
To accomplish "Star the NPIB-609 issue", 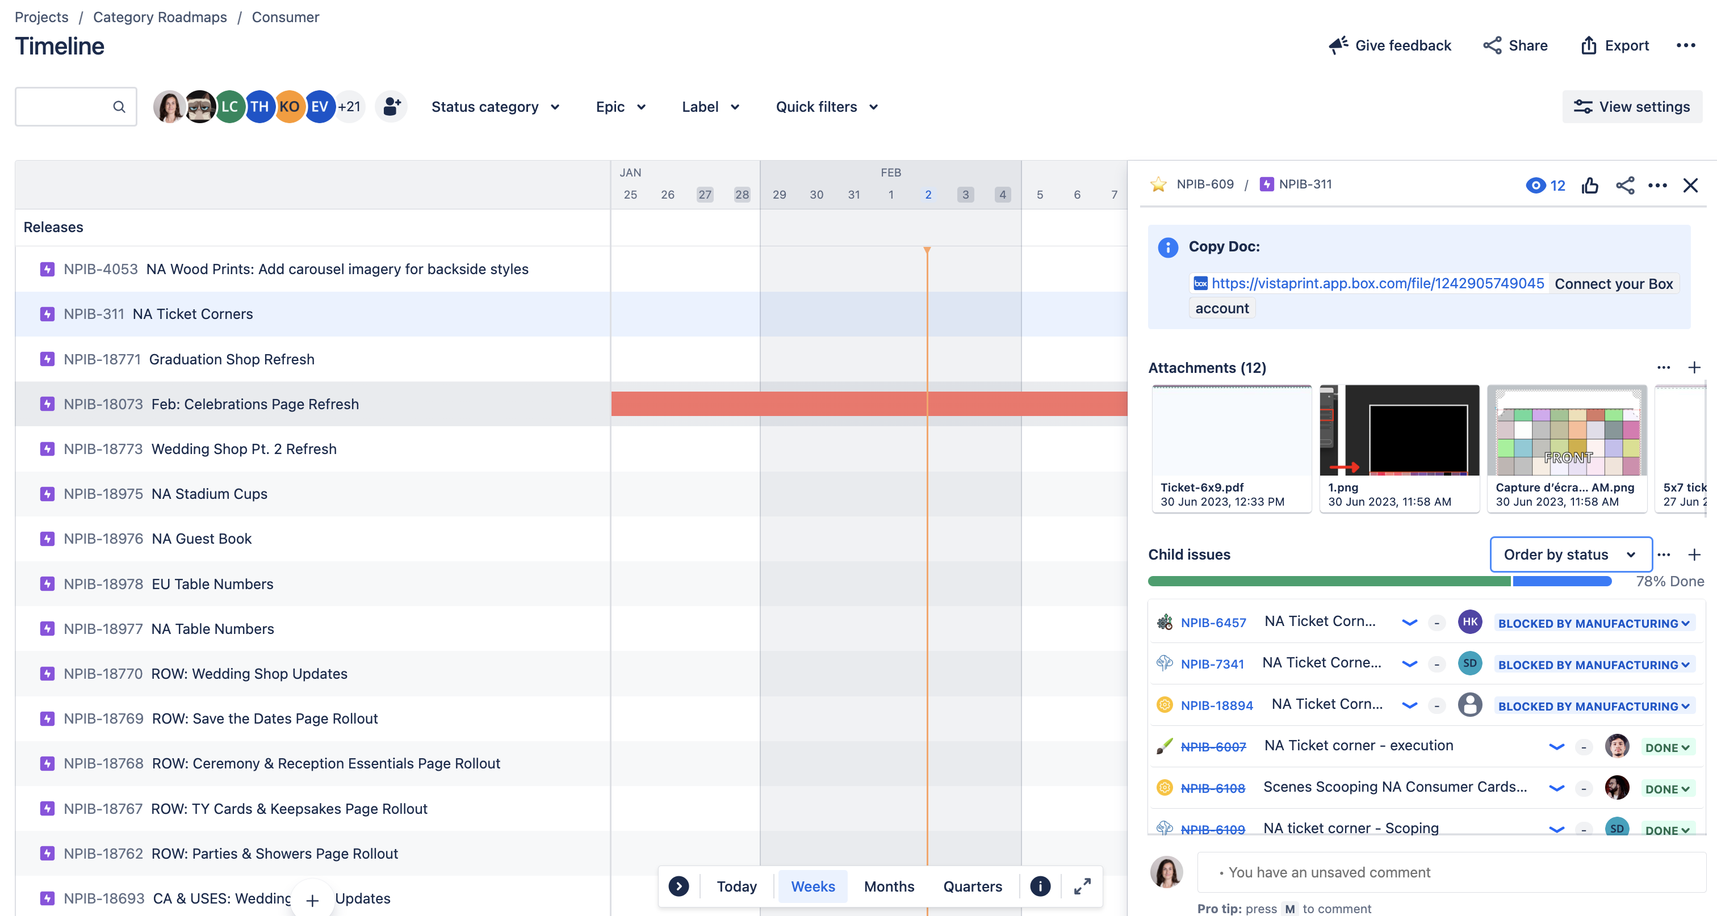I will pos(1158,184).
